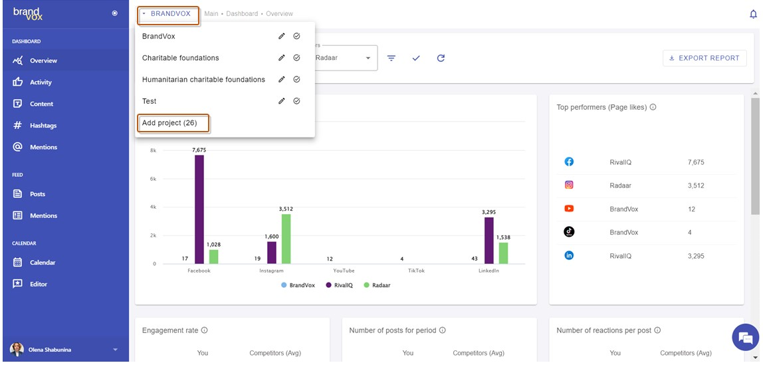The width and height of the screenshot is (763, 367).
Task: Click the at-sign Mentions icon
Action: tap(17, 147)
